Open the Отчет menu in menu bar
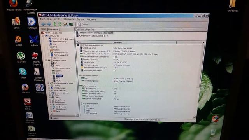249x140 pixels. point(57,19)
